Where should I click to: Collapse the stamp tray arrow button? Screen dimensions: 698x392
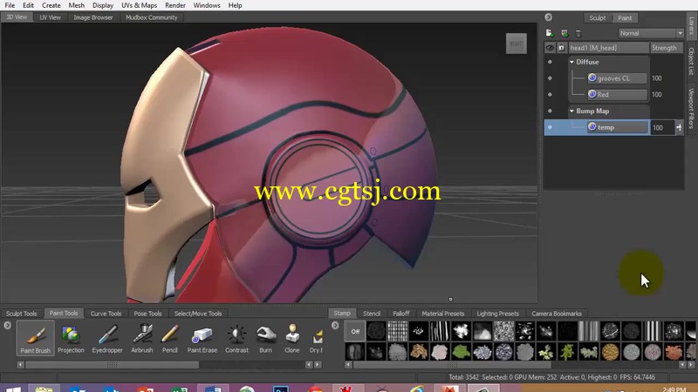[335, 325]
